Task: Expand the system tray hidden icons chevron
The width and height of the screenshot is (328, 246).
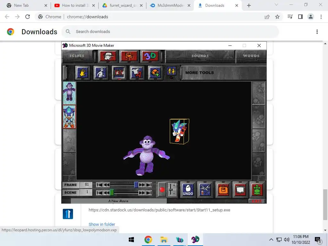Action: [271, 240]
